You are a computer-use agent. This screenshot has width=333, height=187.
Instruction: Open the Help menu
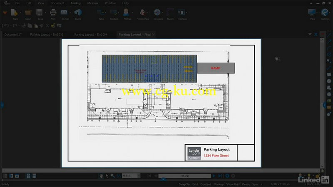pos(125,3)
